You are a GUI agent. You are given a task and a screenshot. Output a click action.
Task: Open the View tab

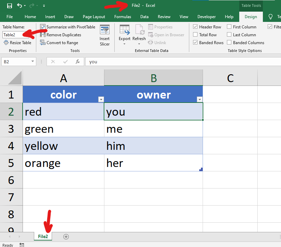click(184, 17)
